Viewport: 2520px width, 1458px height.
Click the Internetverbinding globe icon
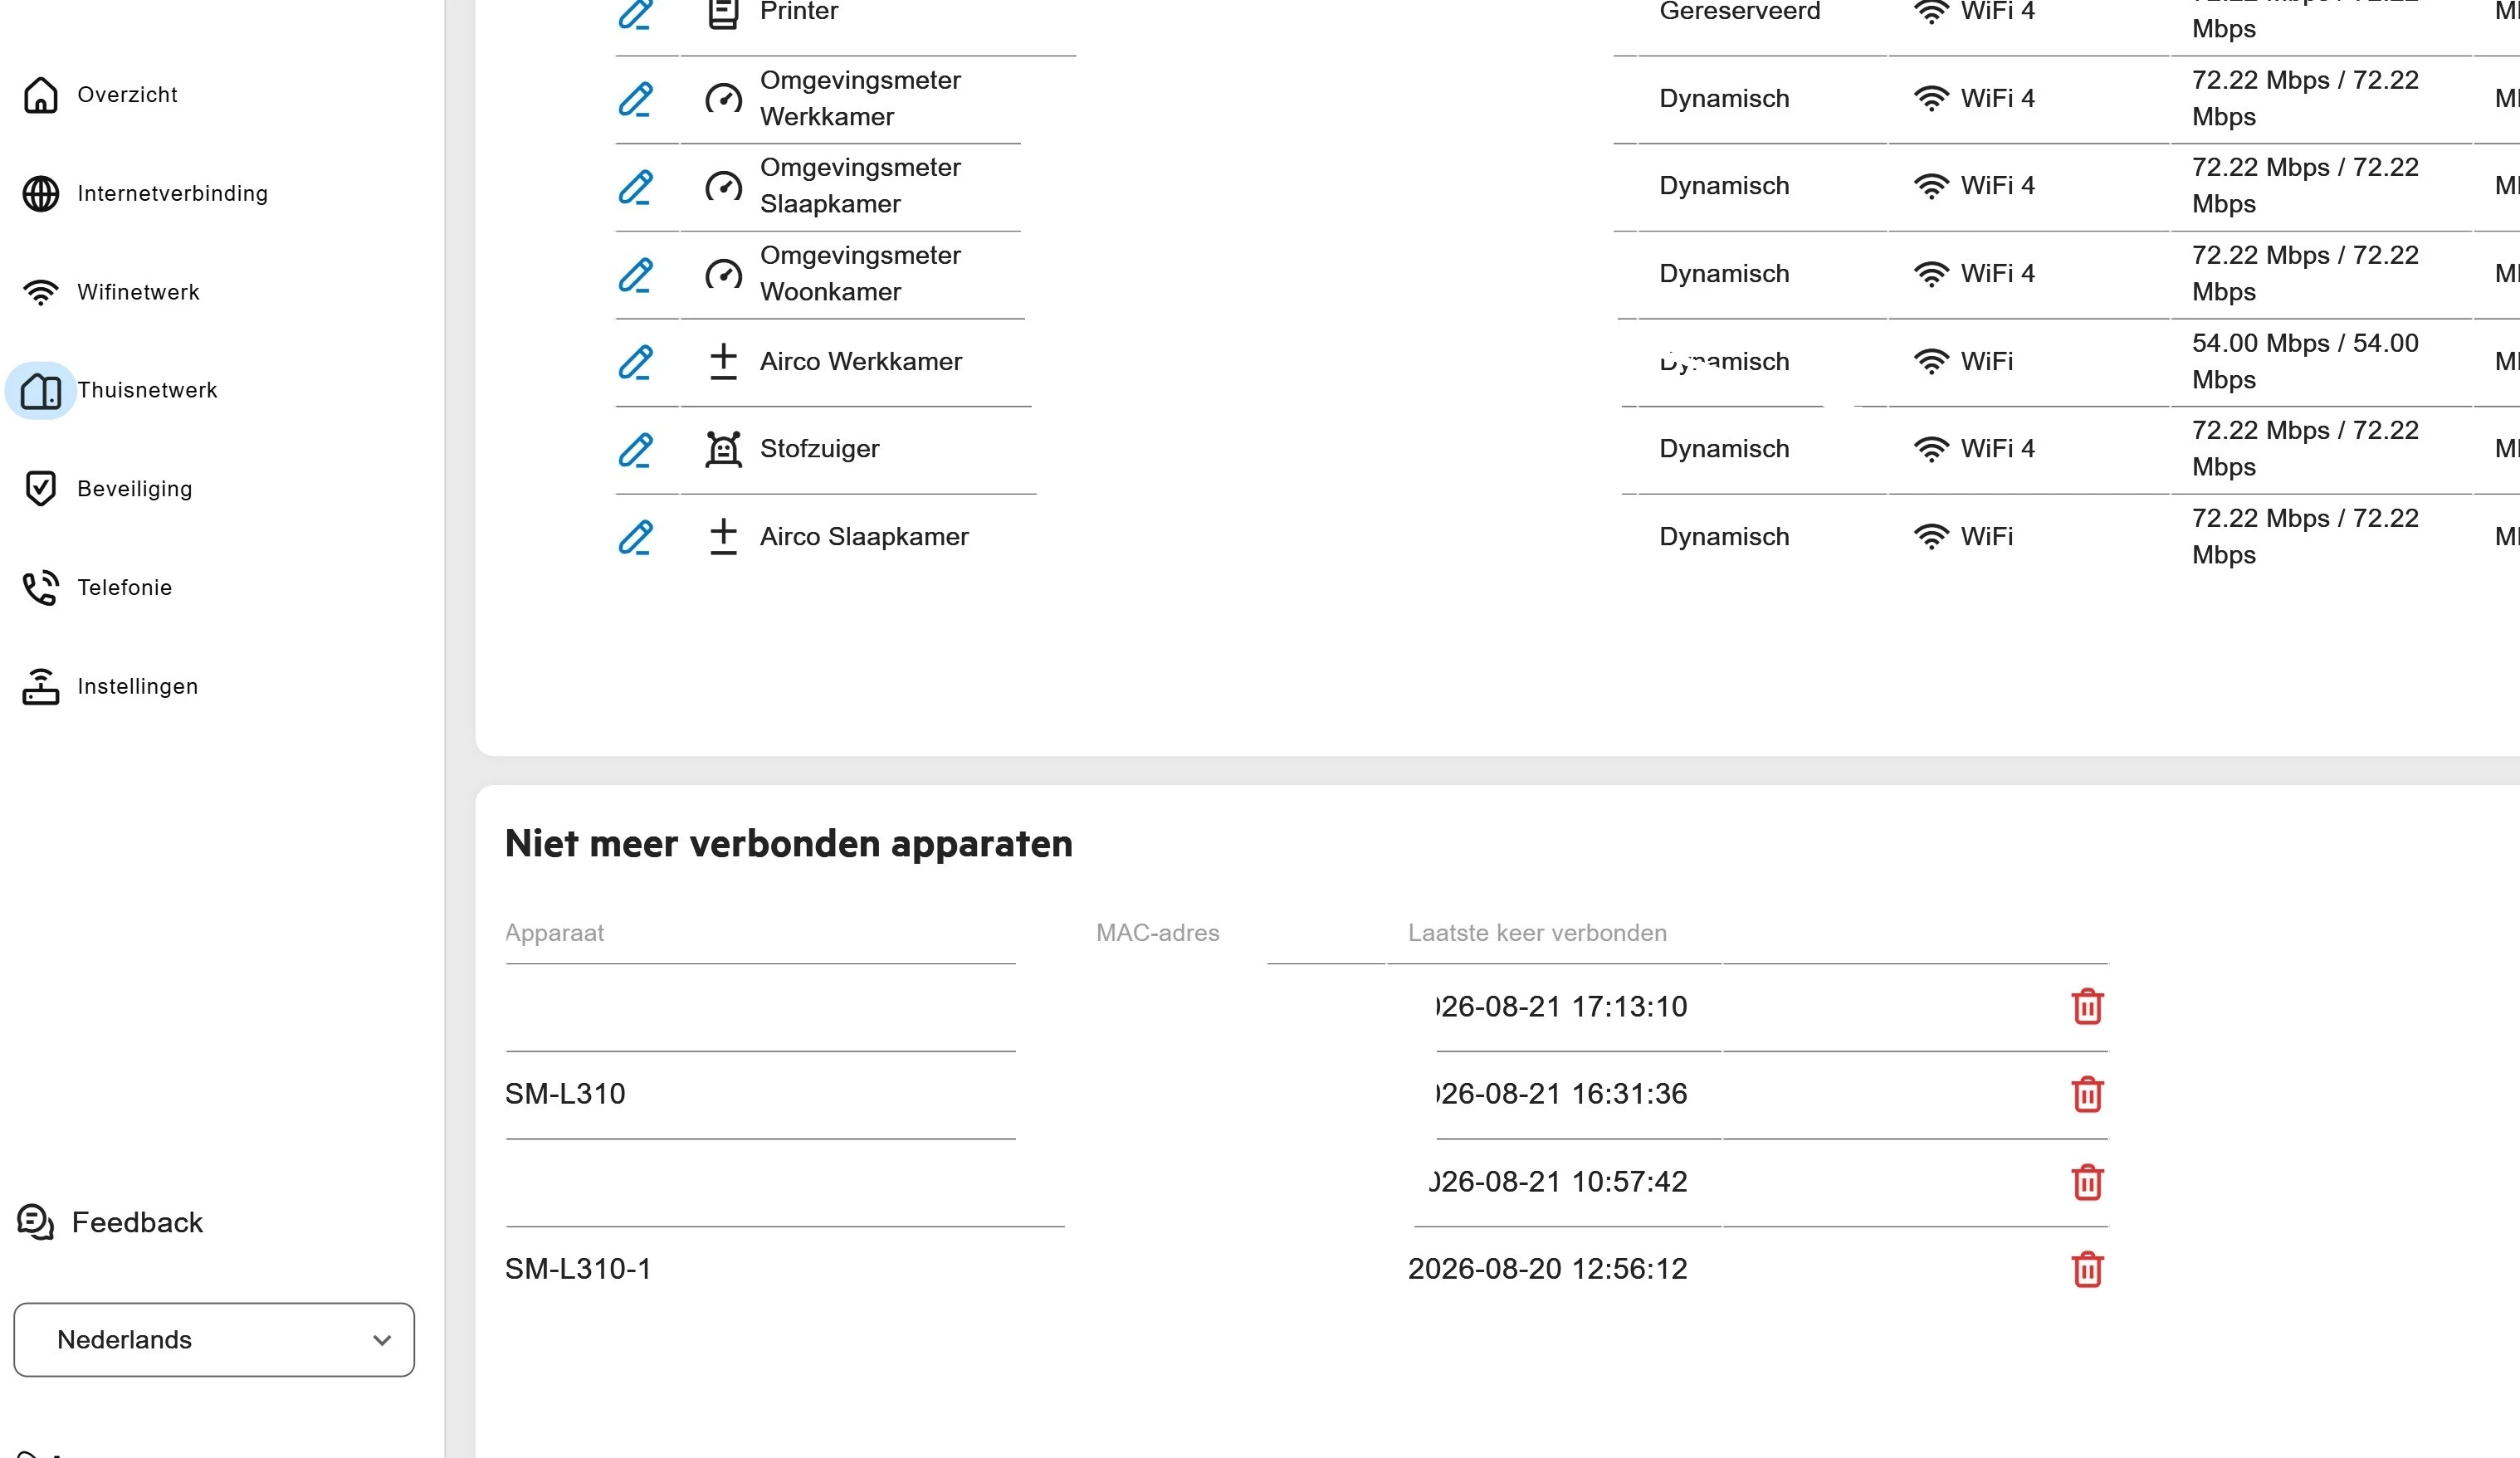coord(41,194)
